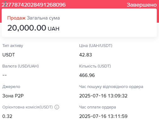Click the Продаж label
159x123 pixels.
[16, 18]
